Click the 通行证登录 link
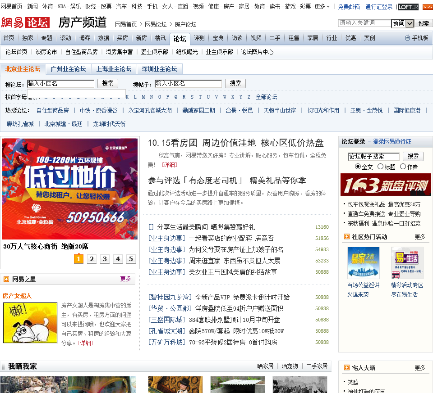Image resolution: width=433 pixels, height=393 pixels. point(379,7)
